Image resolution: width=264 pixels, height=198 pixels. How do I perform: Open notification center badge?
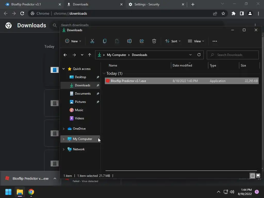[x=257, y=192]
